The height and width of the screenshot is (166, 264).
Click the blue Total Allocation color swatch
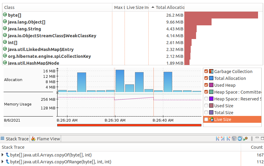tap(211, 78)
